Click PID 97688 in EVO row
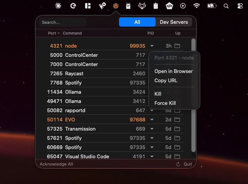This screenshot has height=184, width=248. [137, 119]
